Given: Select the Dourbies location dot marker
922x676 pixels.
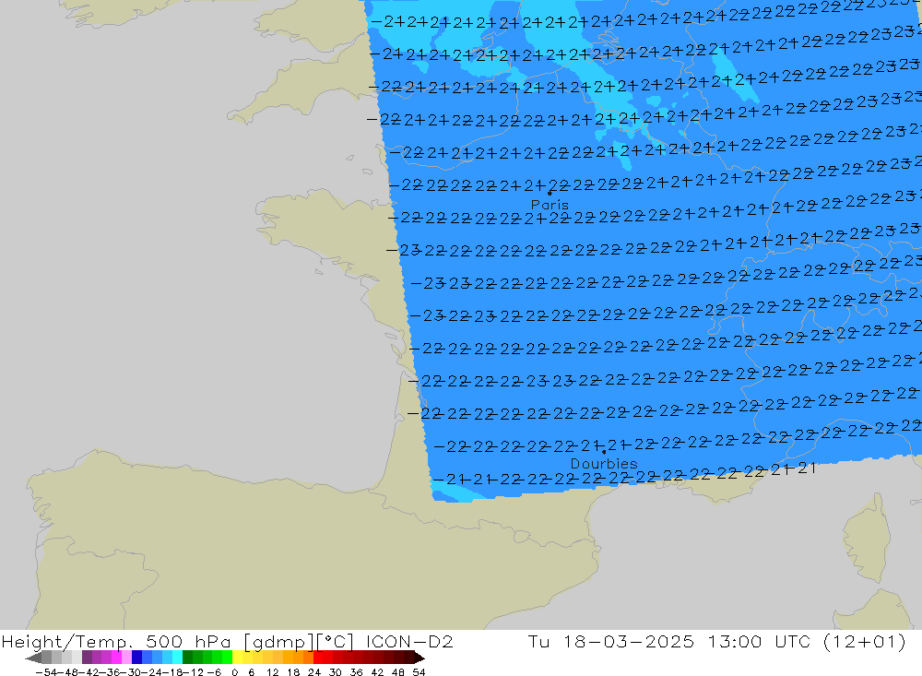Looking at the screenshot, I should 604,452.
